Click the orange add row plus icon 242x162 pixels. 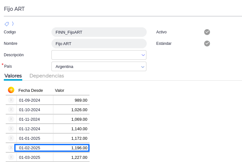11,90
